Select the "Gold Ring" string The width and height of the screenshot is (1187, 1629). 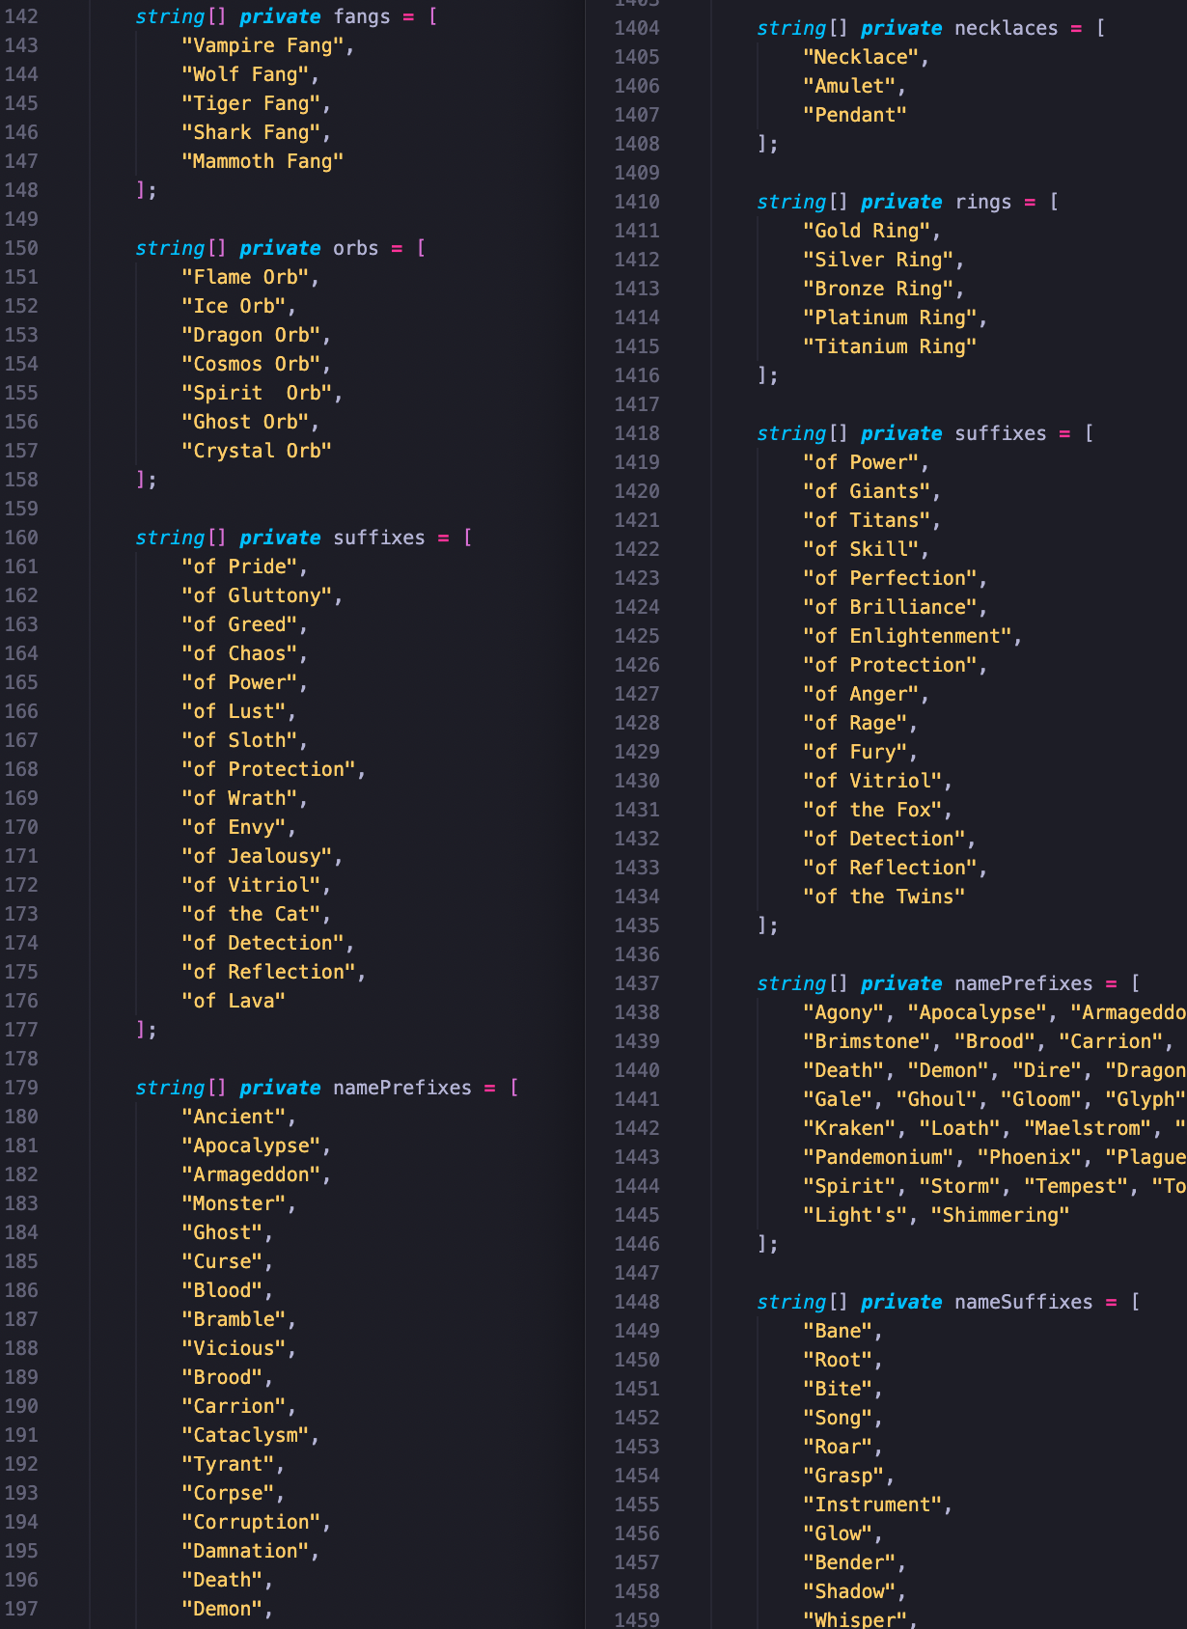tap(867, 231)
